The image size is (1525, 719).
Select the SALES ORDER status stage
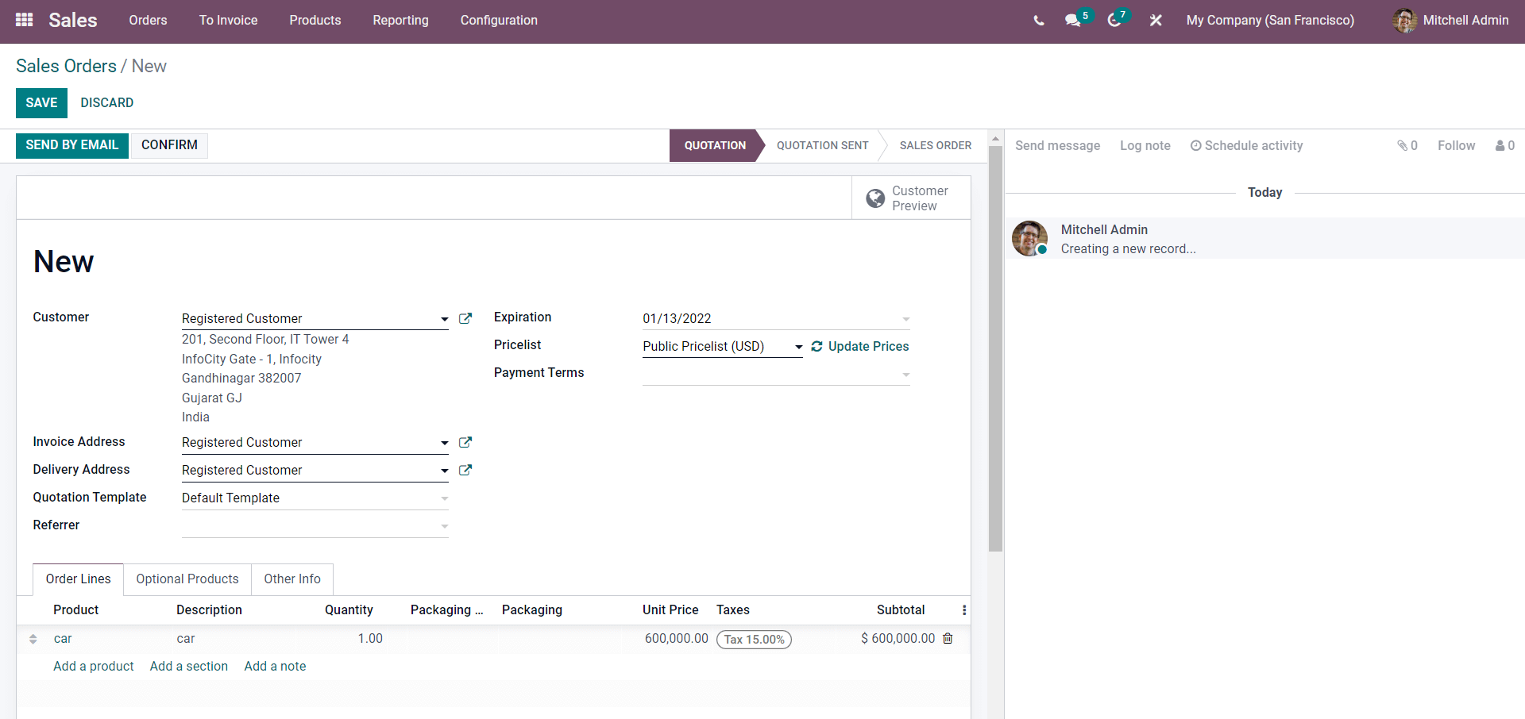(x=935, y=145)
